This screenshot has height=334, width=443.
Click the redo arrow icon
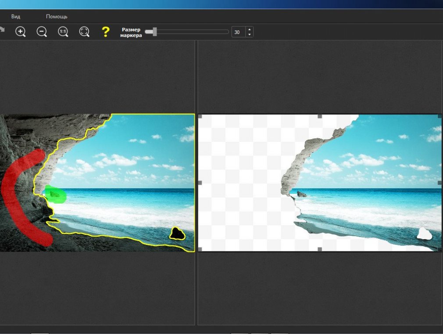2,30
